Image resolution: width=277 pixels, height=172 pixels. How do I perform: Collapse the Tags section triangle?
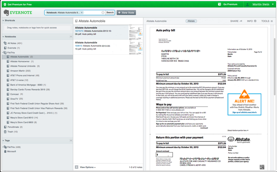3,141
